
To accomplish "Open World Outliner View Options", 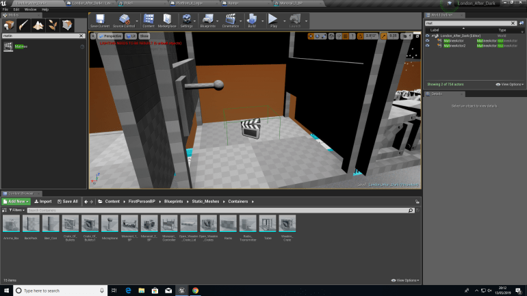I will pyautogui.click(x=509, y=84).
